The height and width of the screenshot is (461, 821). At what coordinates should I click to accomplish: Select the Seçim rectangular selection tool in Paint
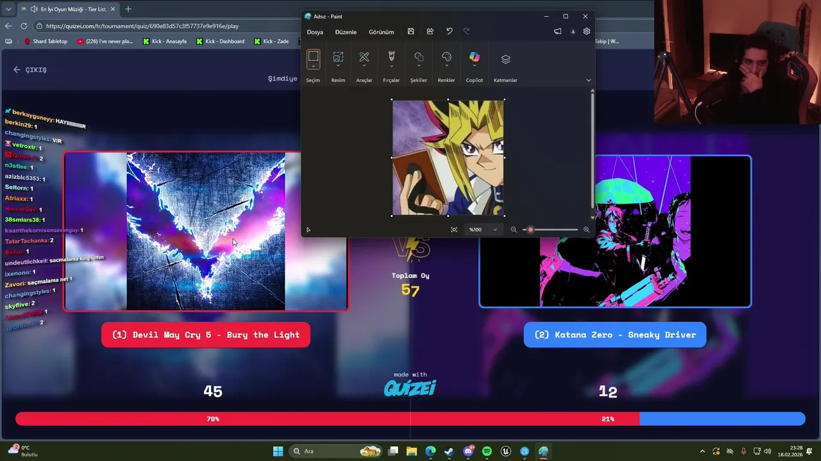click(x=313, y=56)
